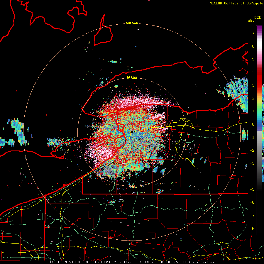The image size is (264, 264).
Task: Click the gray band of the color bar
Action: [259, 148]
